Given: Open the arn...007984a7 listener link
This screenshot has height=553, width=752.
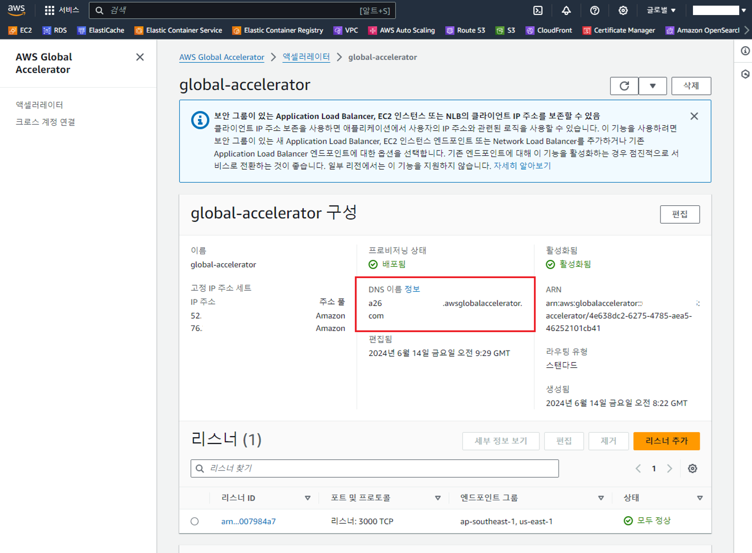Looking at the screenshot, I should point(248,521).
